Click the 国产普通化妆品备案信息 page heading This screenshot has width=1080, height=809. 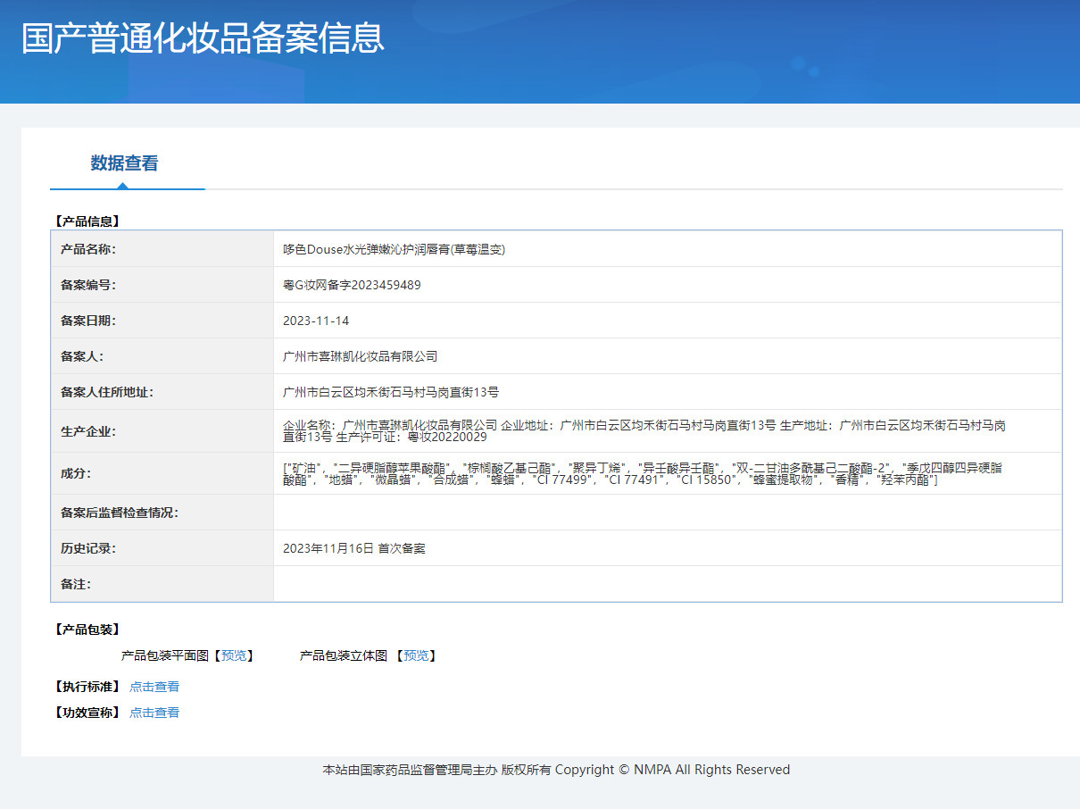pos(203,38)
